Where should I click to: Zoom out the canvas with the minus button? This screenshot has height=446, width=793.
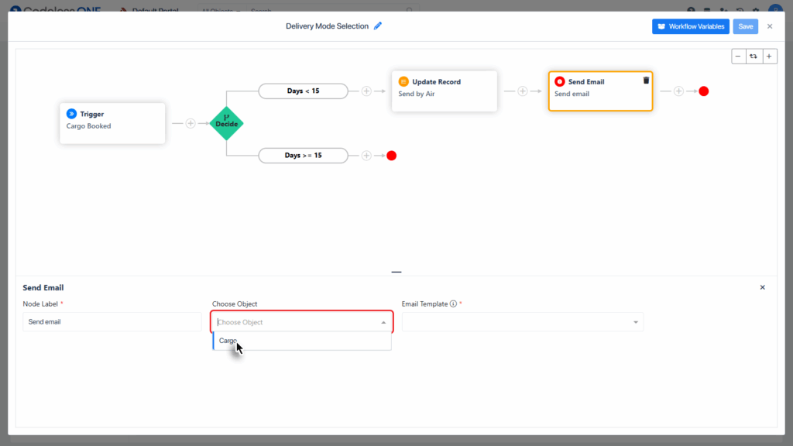coord(739,57)
